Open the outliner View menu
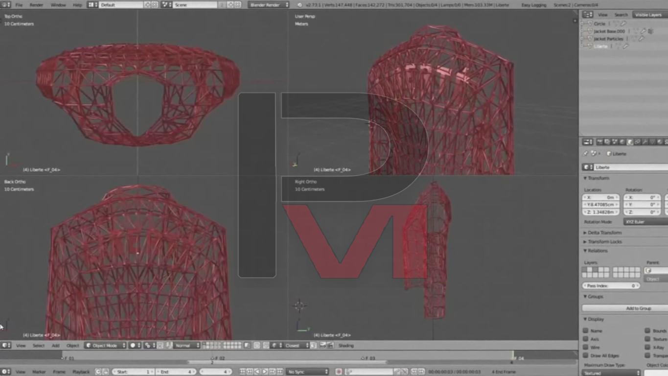The width and height of the screenshot is (668, 376). click(x=602, y=15)
